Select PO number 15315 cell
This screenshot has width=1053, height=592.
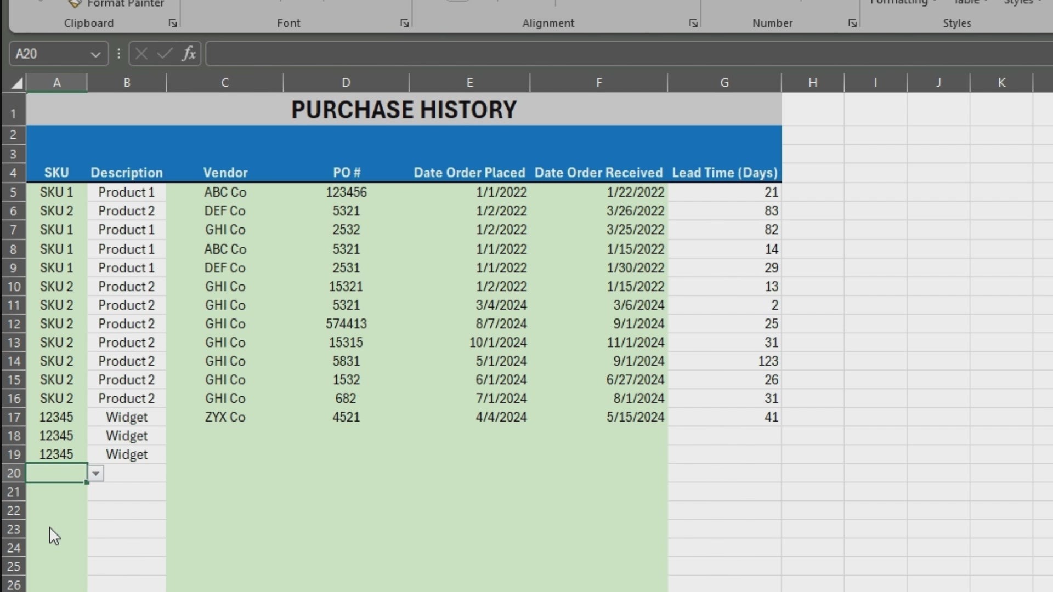(x=346, y=343)
